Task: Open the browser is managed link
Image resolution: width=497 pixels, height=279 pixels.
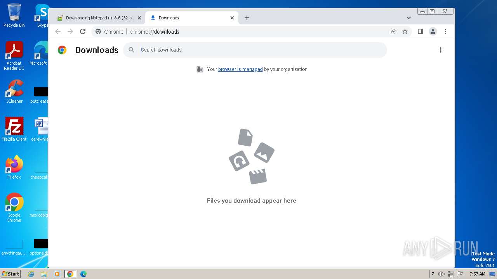Action: pyautogui.click(x=240, y=69)
